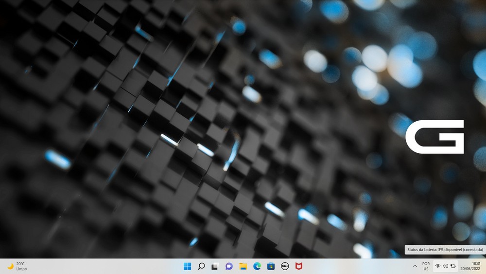This screenshot has height=274, width=486.
Task: Open weather widget showing 20°C Limpo
Action: (x=17, y=266)
